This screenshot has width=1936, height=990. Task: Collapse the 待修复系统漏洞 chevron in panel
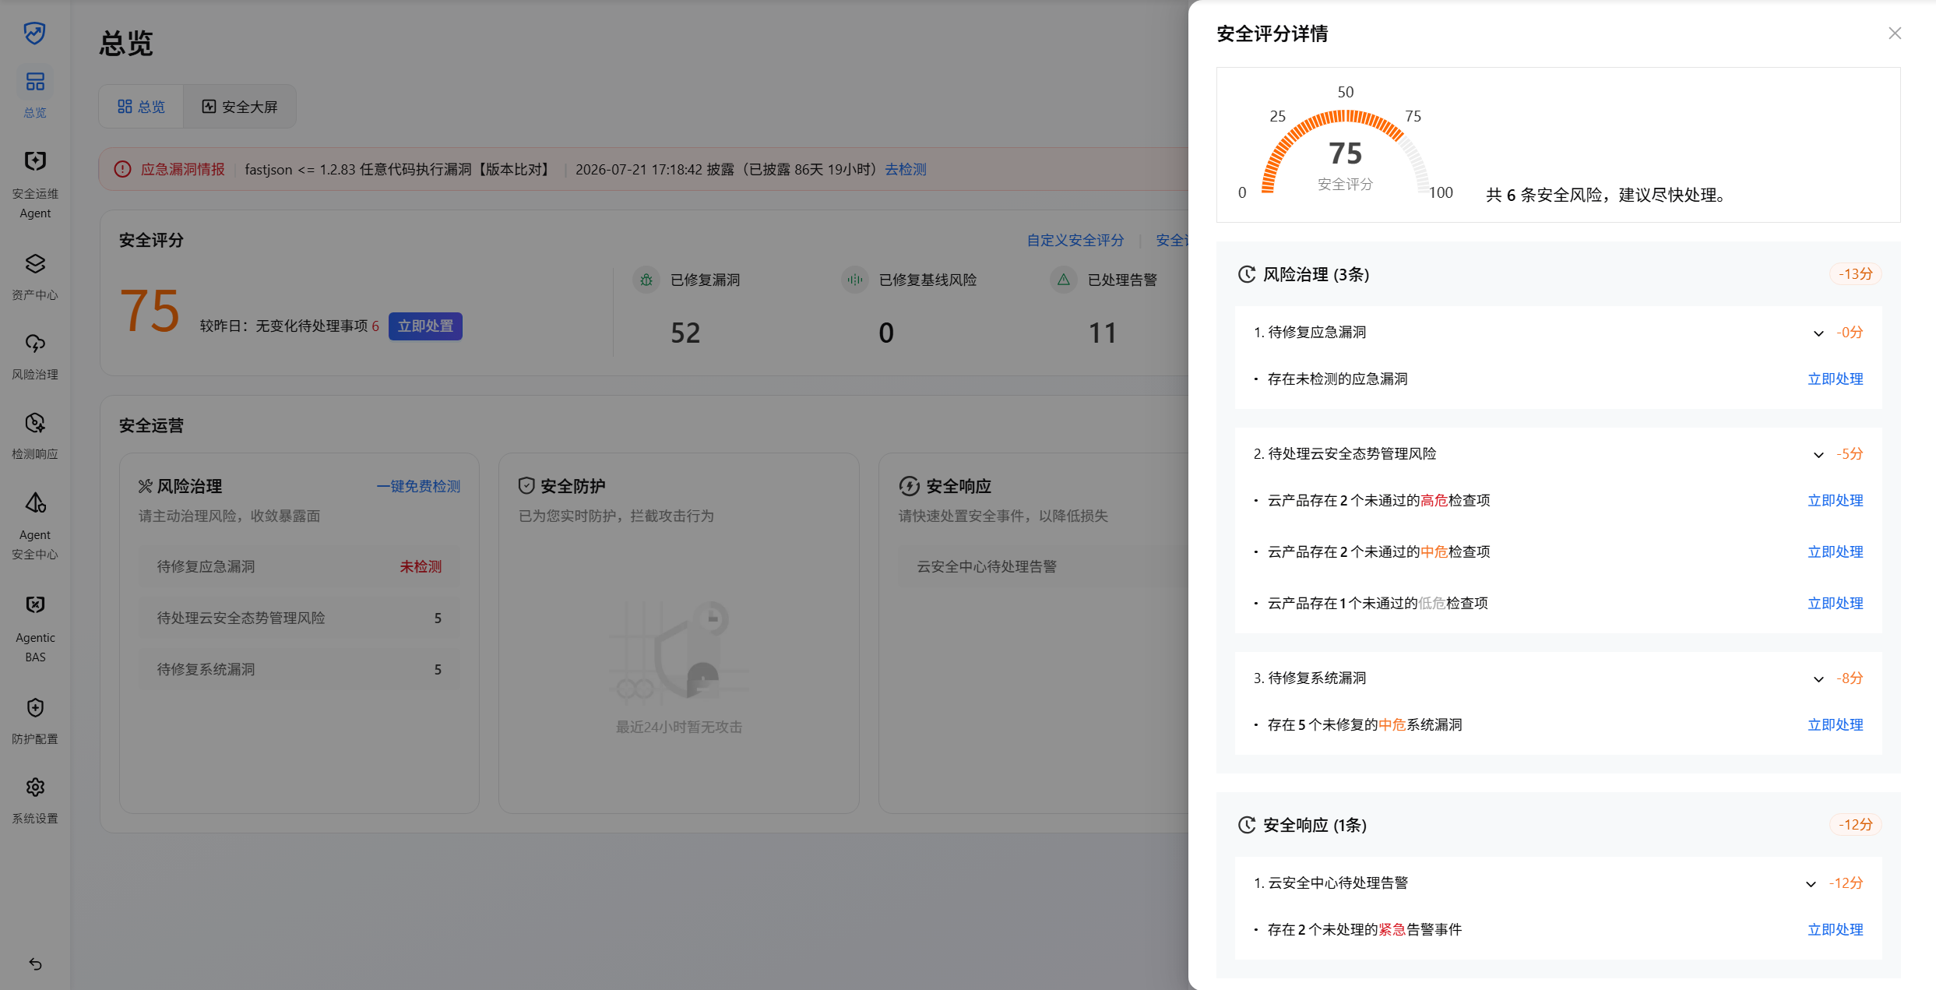coord(1818,679)
